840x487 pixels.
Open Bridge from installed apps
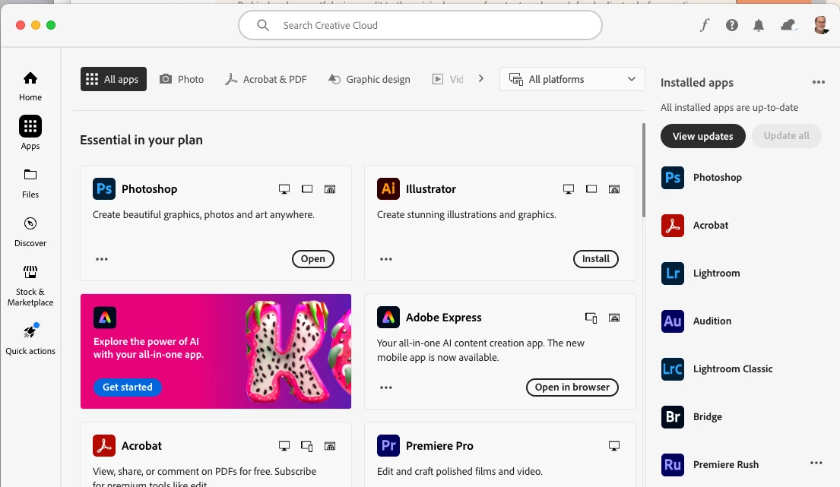click(x=692, y=417)
